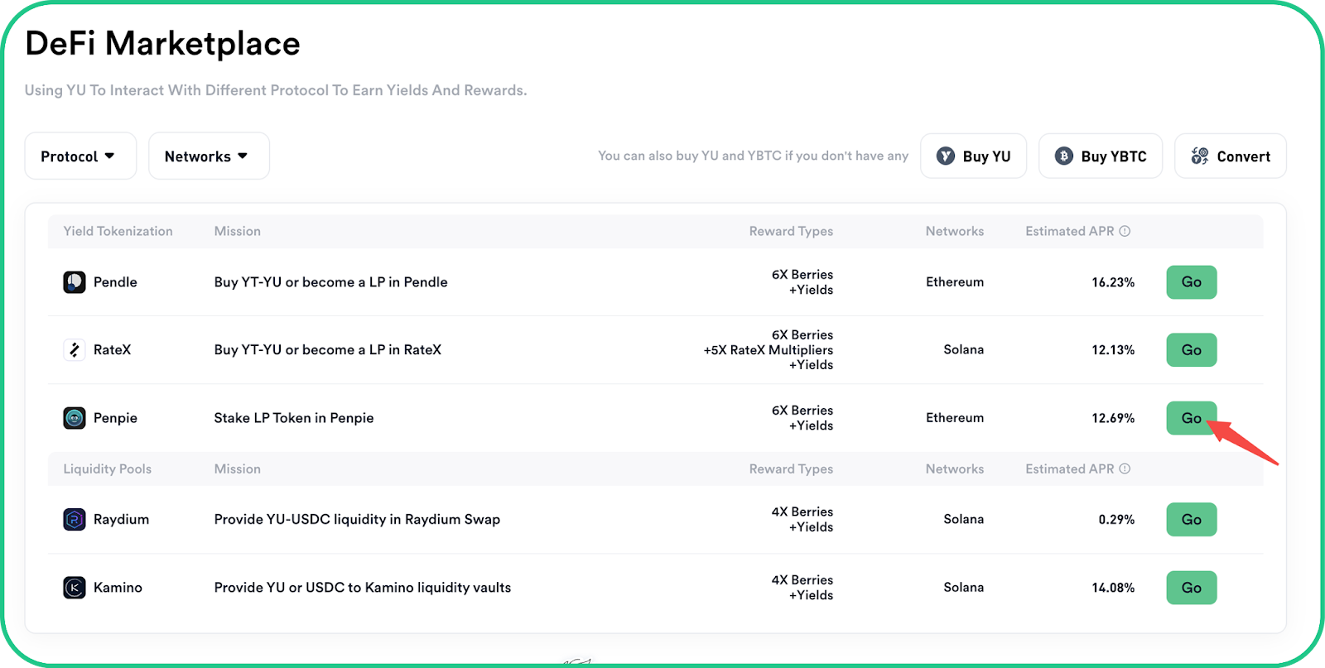The width and height of the screenshot is (1325, 668).
Task: Click the info icon beside Liquidity Pools Estimated APR
Action: coord(1125,469)
